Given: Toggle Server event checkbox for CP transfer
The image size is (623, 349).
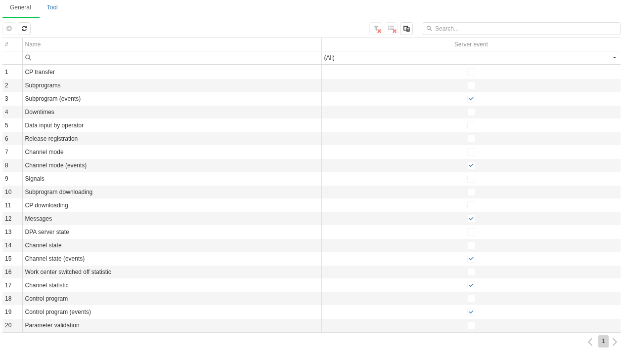Looking at the screenshot, I should [x=471, y=72].
